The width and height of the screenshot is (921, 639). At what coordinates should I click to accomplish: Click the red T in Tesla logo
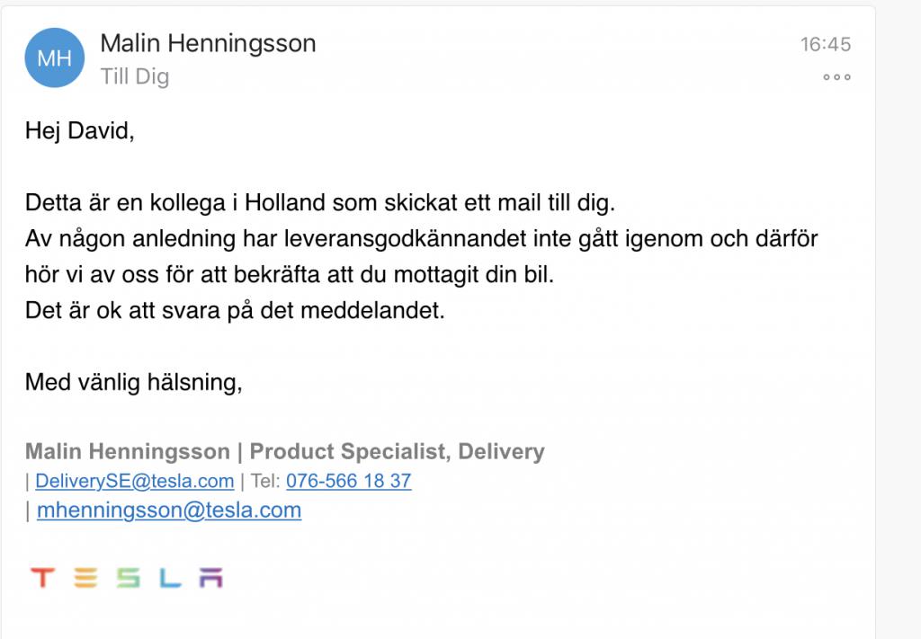[x=42, y=577]
